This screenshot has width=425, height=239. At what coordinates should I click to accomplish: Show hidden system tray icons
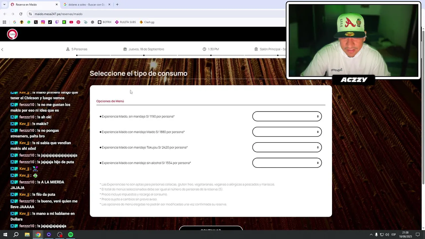click(x=371, y=235)
